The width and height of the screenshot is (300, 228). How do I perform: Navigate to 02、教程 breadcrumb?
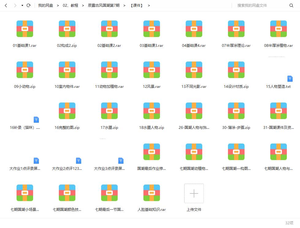[x=70, y=5]
